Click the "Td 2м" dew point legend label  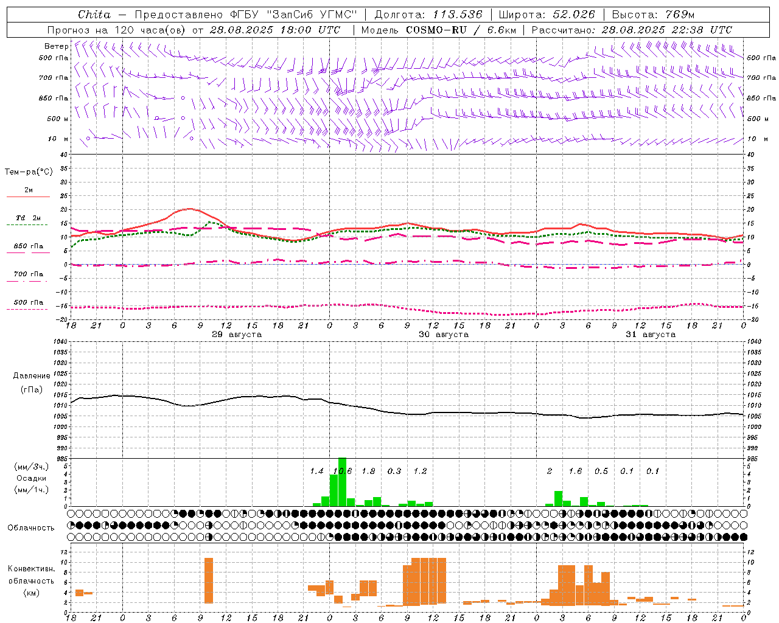point(29,218)
